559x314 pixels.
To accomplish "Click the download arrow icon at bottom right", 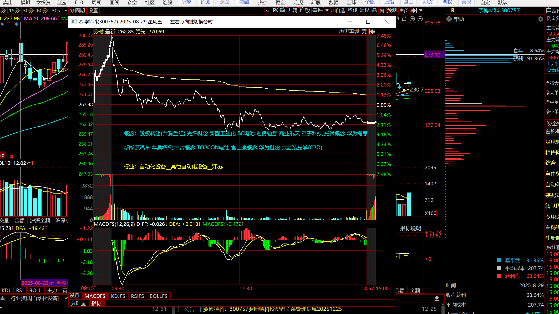I will tap(436, 298).
